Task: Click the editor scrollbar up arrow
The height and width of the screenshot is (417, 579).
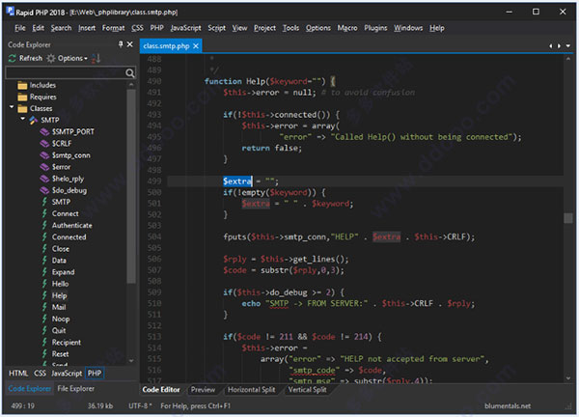Action: 568,59
